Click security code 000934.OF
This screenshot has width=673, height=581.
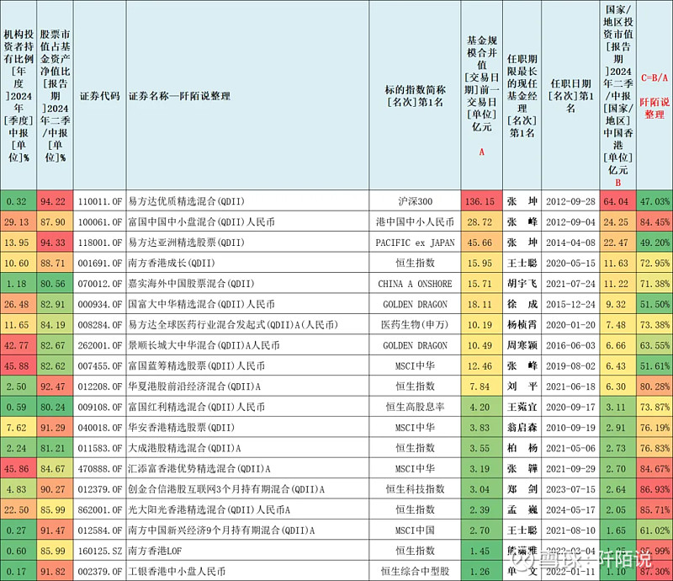pos(99,304)
